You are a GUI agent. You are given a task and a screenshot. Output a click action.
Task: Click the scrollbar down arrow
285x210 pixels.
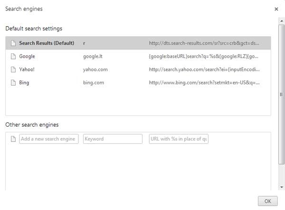pyautogui.click(x=282, y=187)
